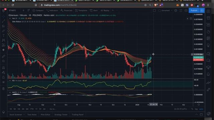Toggle Lock All Drawing Tools

coord(4,77)
